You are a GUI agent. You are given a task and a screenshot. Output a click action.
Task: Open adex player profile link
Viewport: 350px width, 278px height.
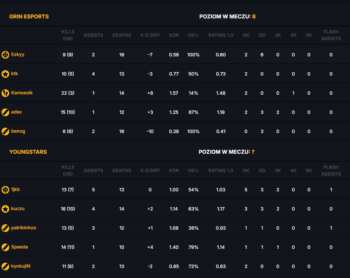pyautogui.click(x=17, y=112)
